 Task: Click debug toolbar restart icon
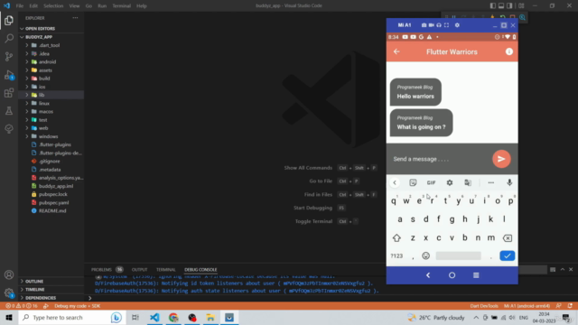coord(503,17)
